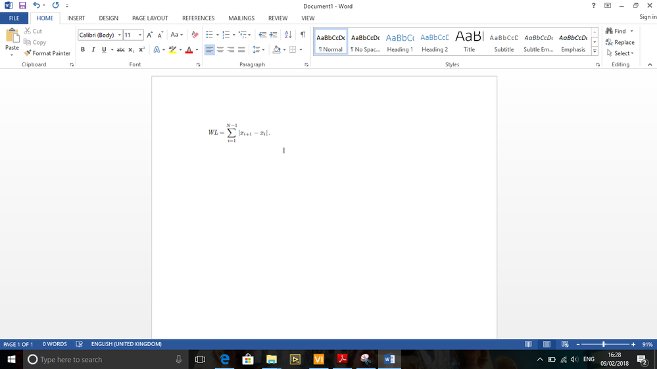Image resolution: width=657 pixels, height=369 pixels.
Task: Expand the Paste options arrow
Action: (x=12, y=54)
